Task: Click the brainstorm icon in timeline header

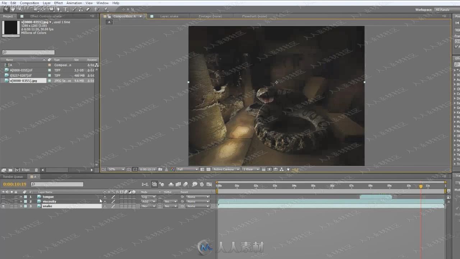Action: pyautogui.click(x=195, y=184)
